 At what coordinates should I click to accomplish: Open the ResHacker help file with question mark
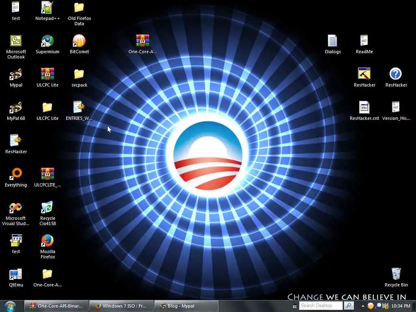pyautogui.click(x=396, y=74)
